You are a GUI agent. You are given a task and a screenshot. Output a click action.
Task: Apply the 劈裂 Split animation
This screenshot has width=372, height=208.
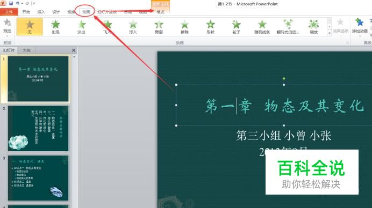pyautogui.click(x=159, y=27)
